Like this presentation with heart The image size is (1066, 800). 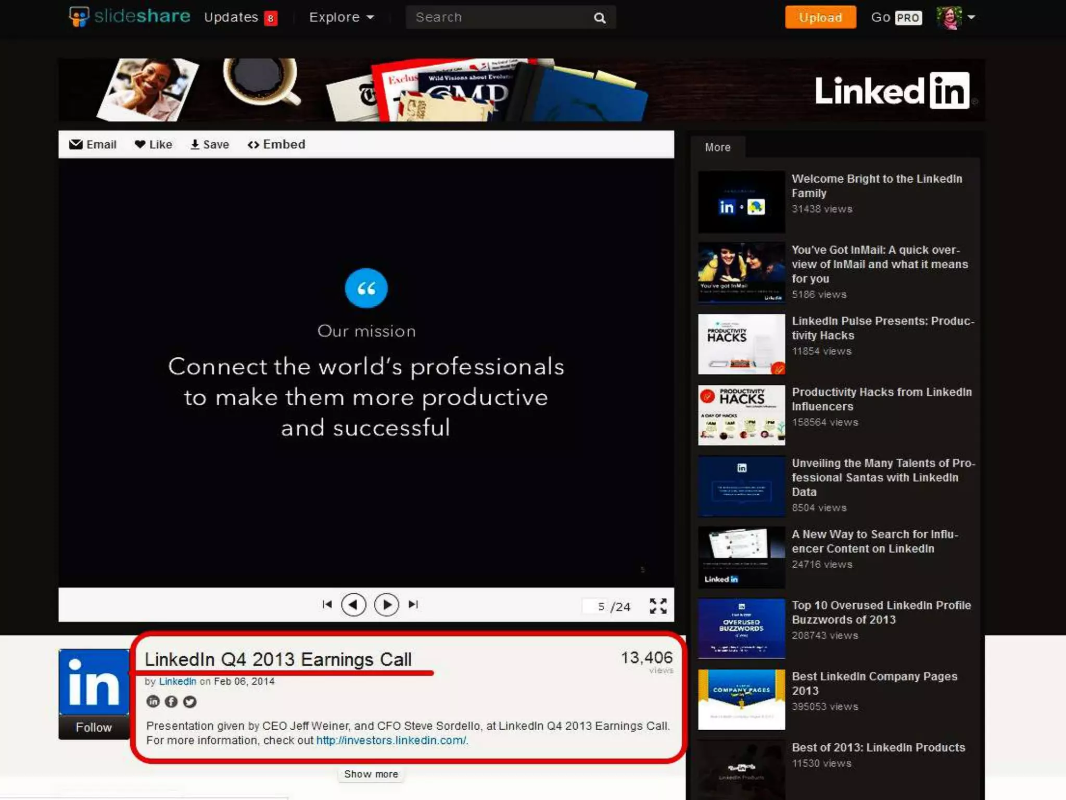tap(153, 145)
